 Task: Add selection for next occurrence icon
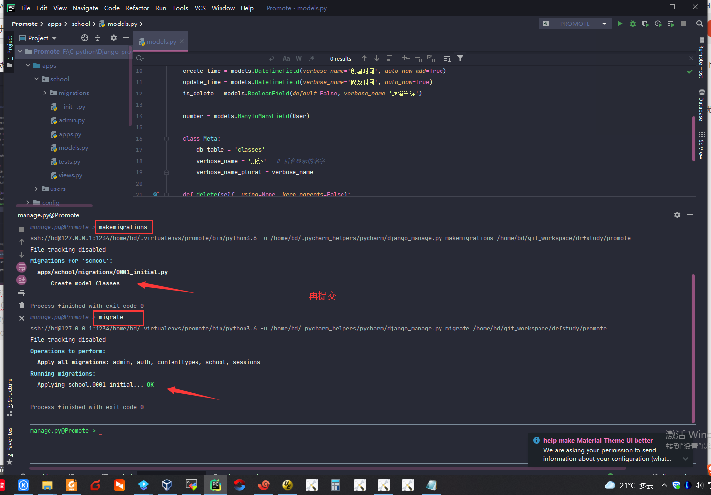(x=406, y=58)
